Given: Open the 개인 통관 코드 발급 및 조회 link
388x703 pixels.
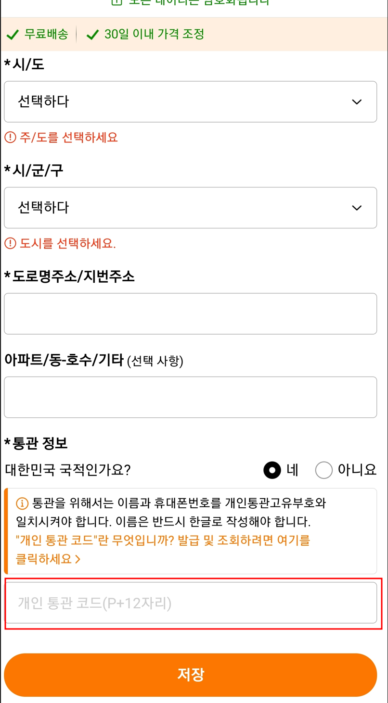Looking at the screenshot, I should [163, 550].
